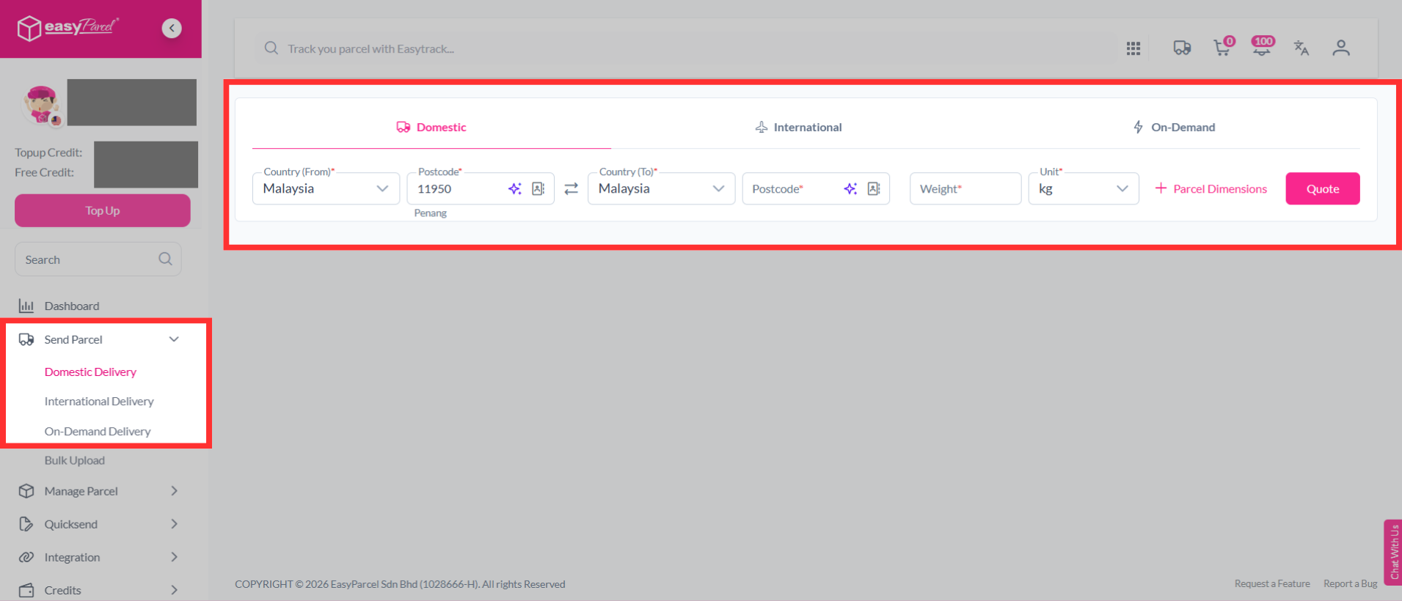
Task: Click the Credits wallet icon
Action: point(26,590)
